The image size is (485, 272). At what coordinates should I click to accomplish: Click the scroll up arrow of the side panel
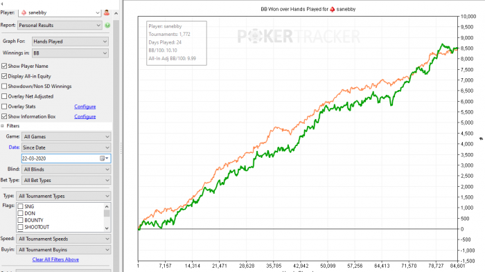[116, 13]
